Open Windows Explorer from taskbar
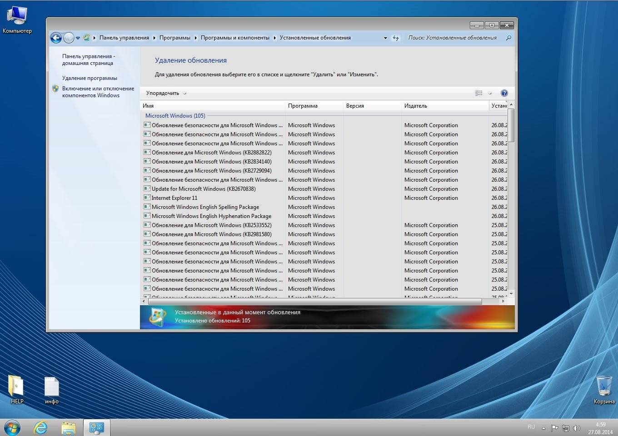Screen dimensions: 618x436 coord(69,427)
